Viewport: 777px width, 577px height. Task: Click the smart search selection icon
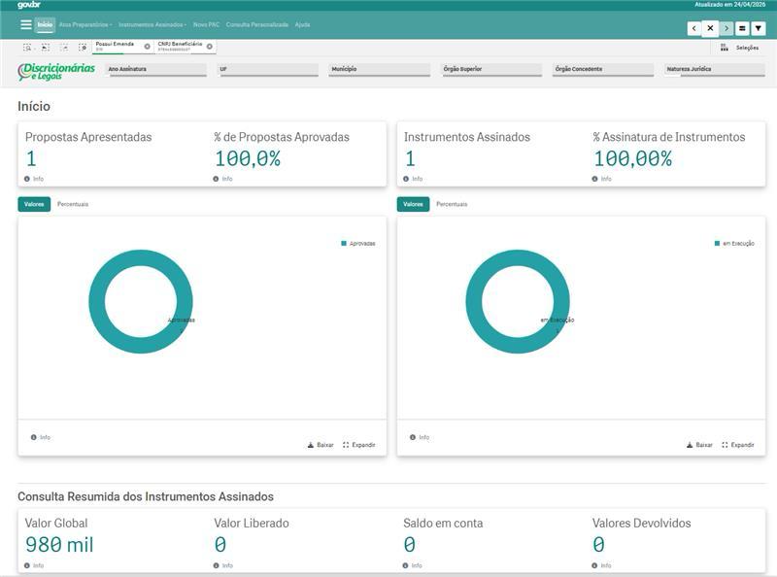point(27,47)
